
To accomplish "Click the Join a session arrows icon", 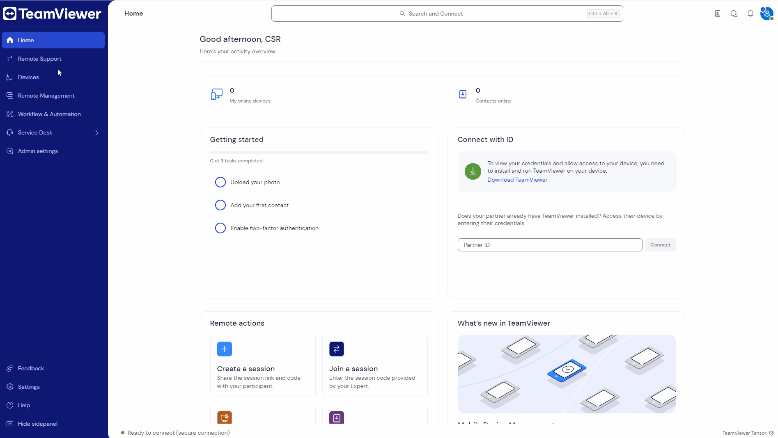I will tap(337, 349).
